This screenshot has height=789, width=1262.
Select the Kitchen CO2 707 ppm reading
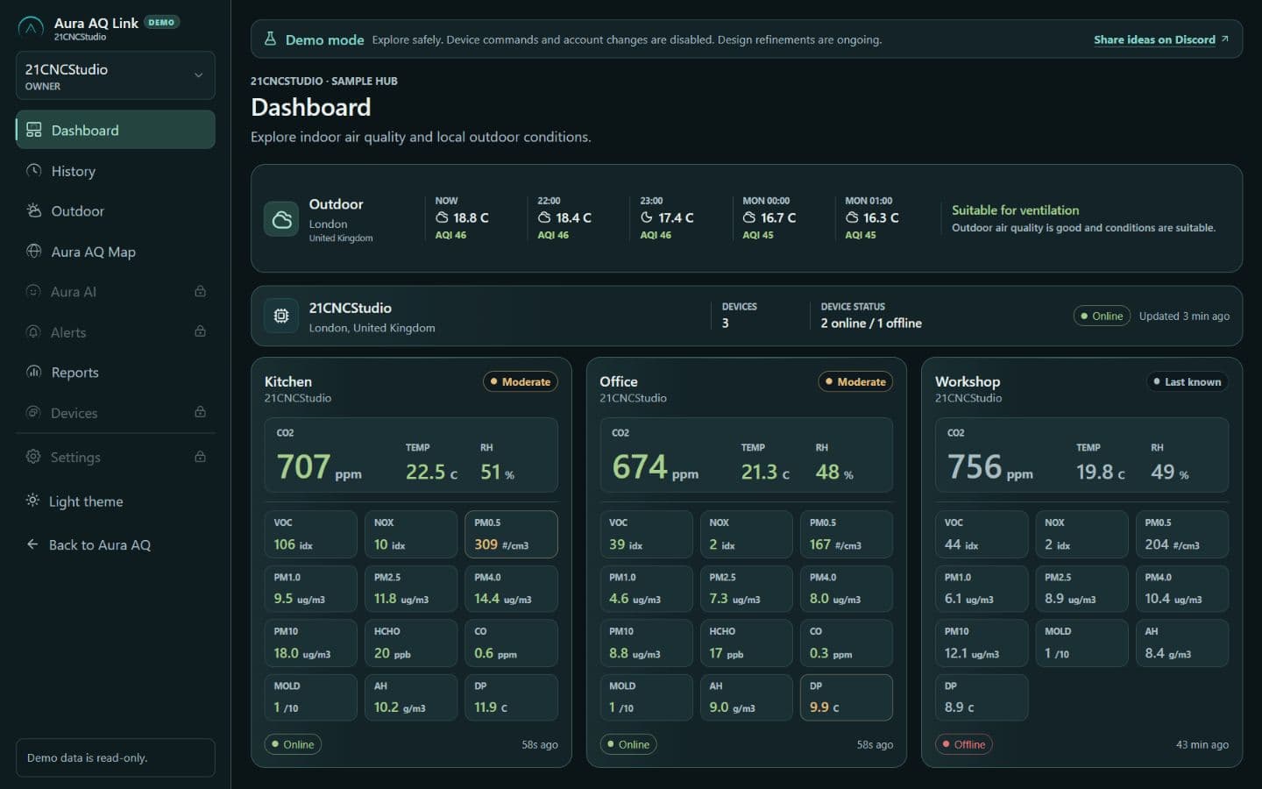[319, 466]
